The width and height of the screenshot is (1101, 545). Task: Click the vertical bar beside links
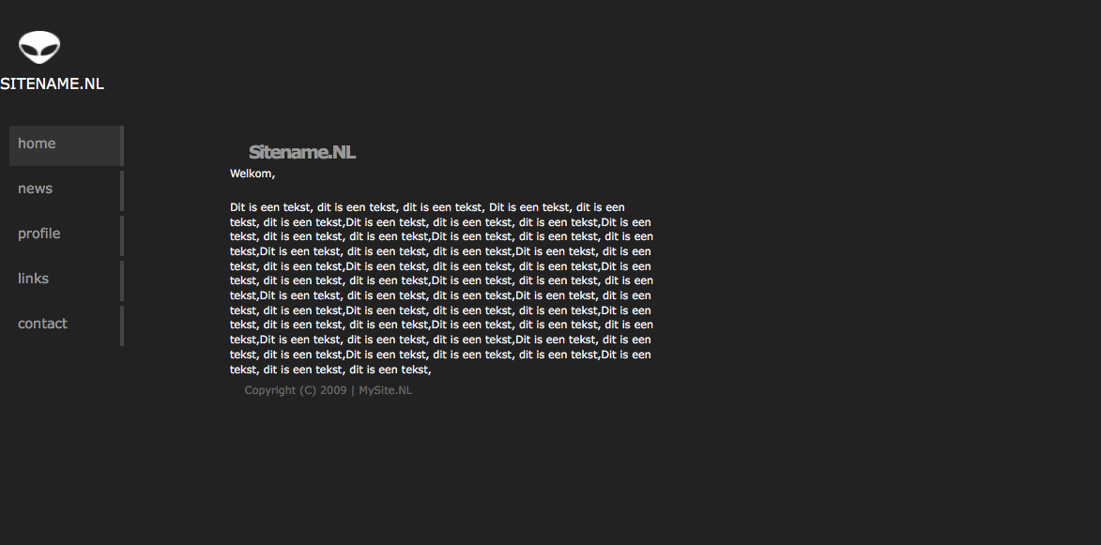121,280
